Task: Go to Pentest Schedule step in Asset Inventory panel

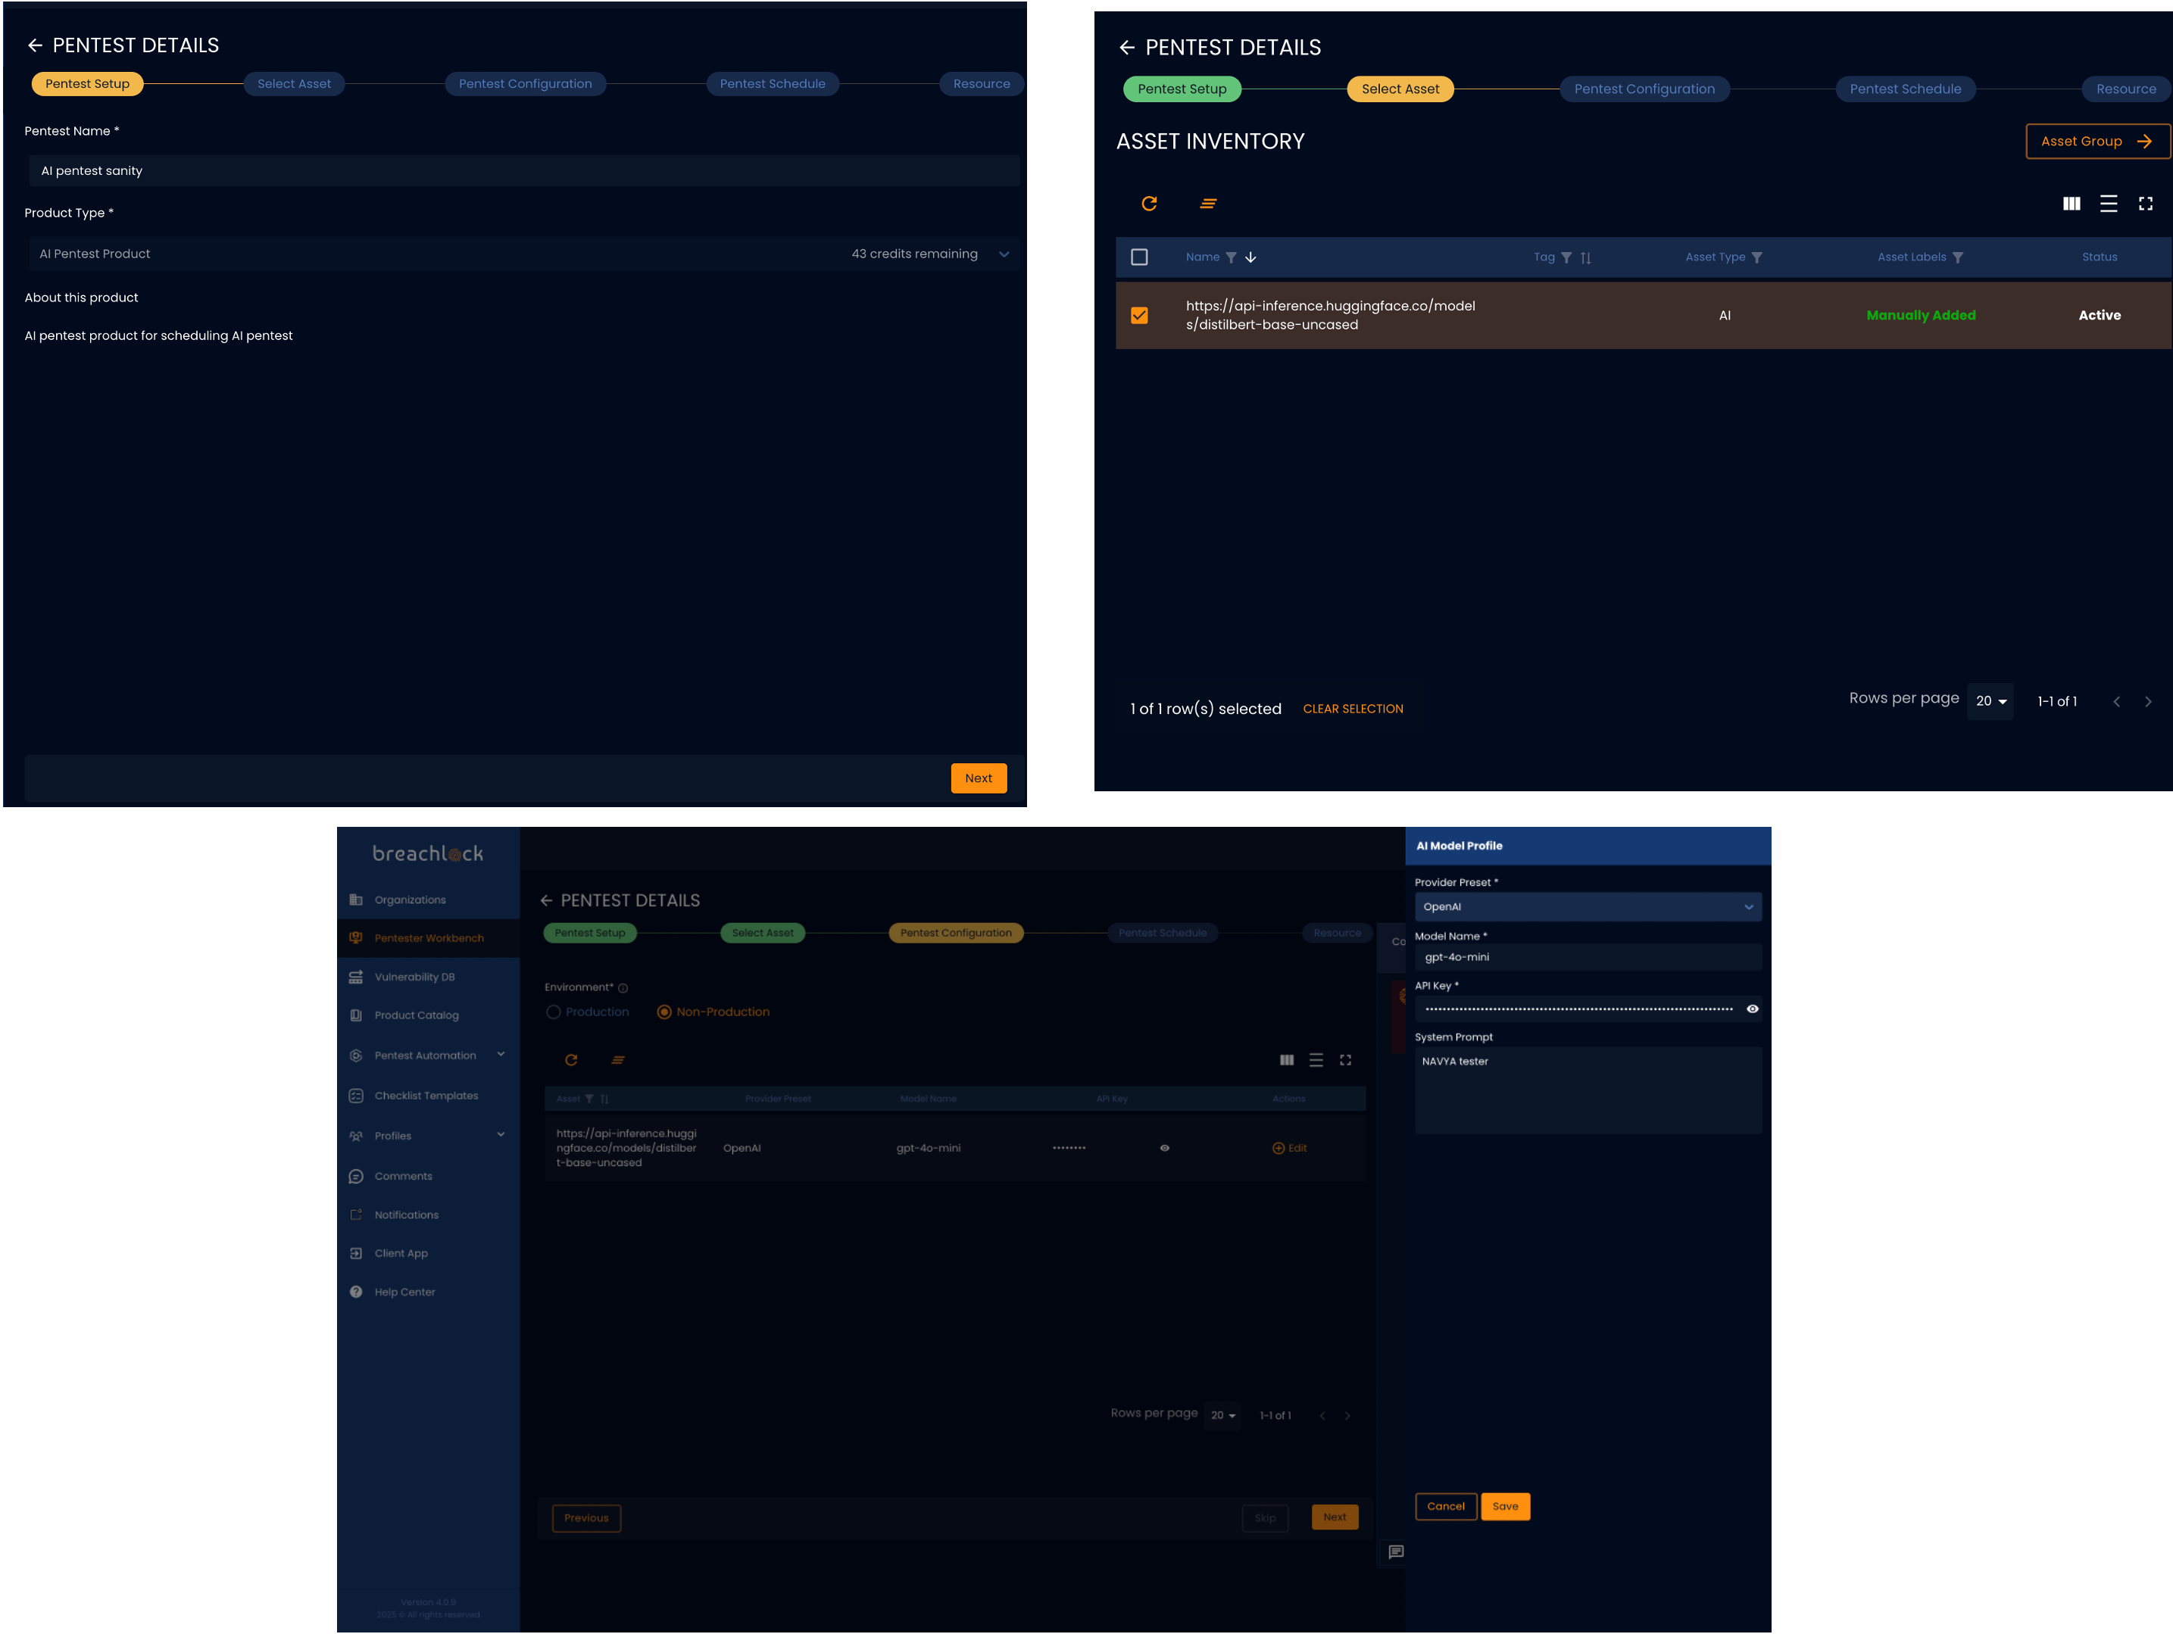Action: (1905, 89)
